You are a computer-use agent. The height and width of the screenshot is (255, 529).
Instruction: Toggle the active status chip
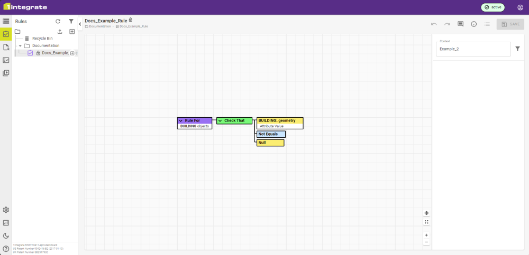(493, 7)
